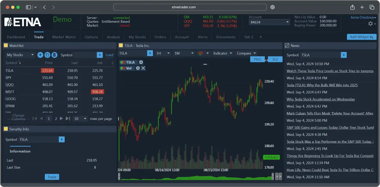Switch to the Orders tab
Image resolution: width=380 pixels, height=187 pixels.
(160, 37)
